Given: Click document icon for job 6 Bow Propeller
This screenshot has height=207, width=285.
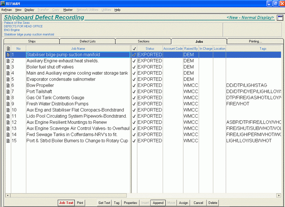Looking at the screenshot, I should point(8,85).
